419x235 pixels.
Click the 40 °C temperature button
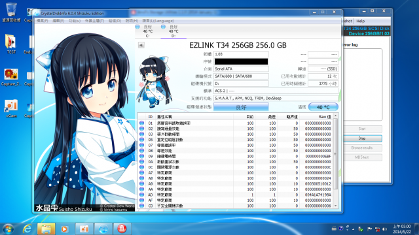pyautogui.click(x=323, y=107)
